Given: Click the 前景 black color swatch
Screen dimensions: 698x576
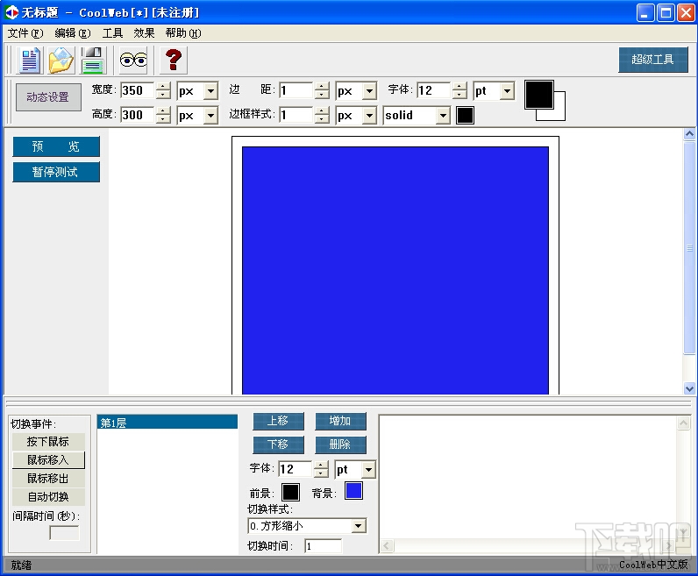Looking at the screenshot, I should (x=290, y=493).
